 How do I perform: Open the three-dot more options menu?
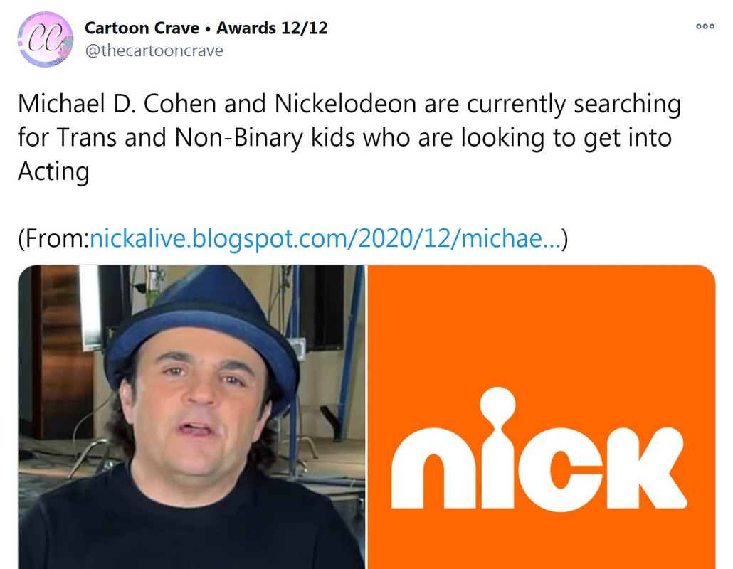pos(705,26)
